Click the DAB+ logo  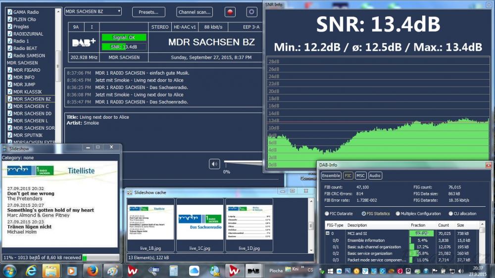click(x=84, y=42)
